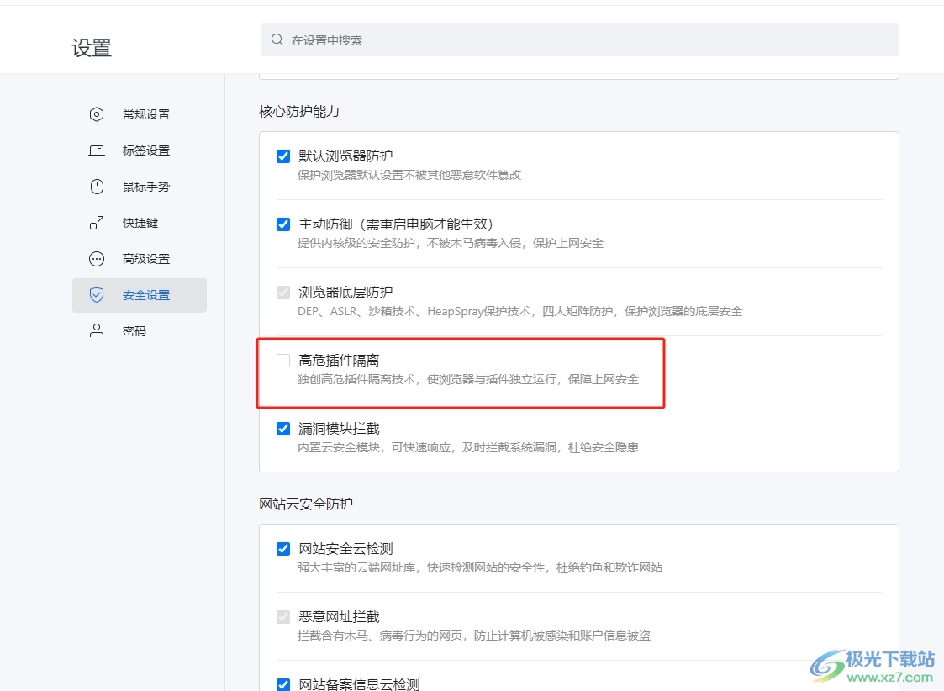944x691 pixels.
Task: Click the 主动防御（需重启电脑才能生效）label
Action: (396, 224)
